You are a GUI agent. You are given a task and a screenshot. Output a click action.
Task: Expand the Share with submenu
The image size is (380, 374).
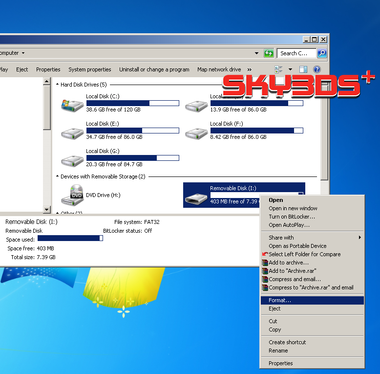coord(360,238)
